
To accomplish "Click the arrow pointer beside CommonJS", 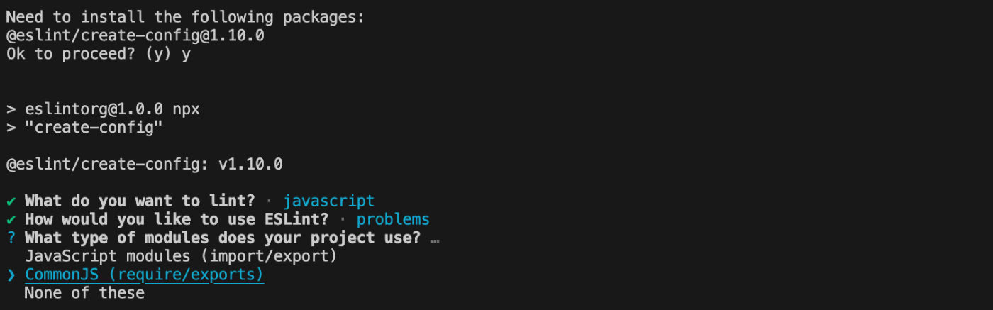I will coord(11,275).
